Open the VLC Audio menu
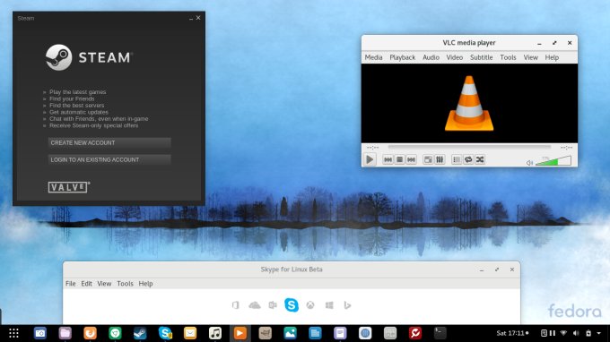610x342 pixels. [431, 57]
